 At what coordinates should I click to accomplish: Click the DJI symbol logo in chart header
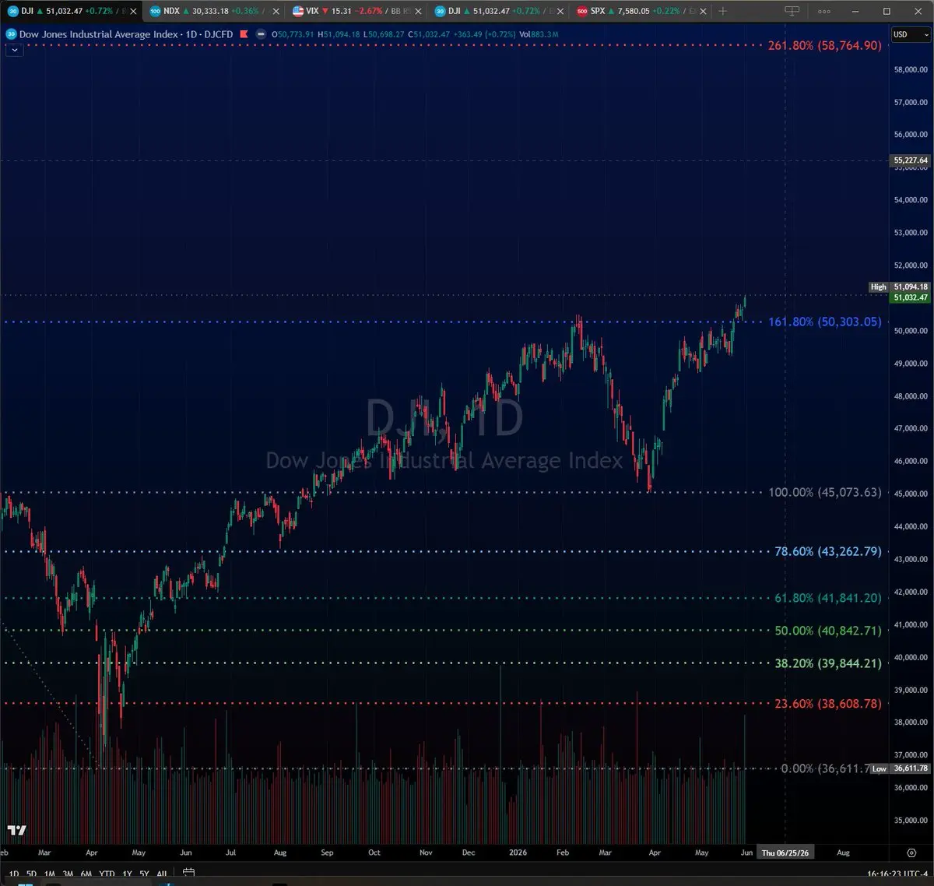[x=12, y=34]
